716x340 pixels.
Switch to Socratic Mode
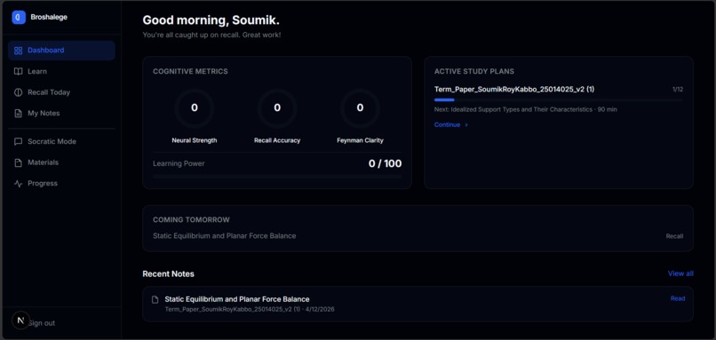pos(61,141)
